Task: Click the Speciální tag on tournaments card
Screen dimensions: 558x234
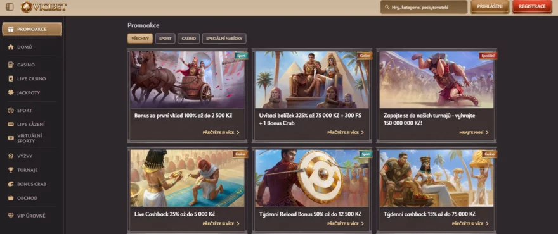Action: [x=488, y=56]
